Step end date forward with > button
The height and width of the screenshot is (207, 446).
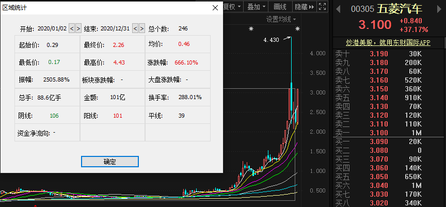pos(142,28)
